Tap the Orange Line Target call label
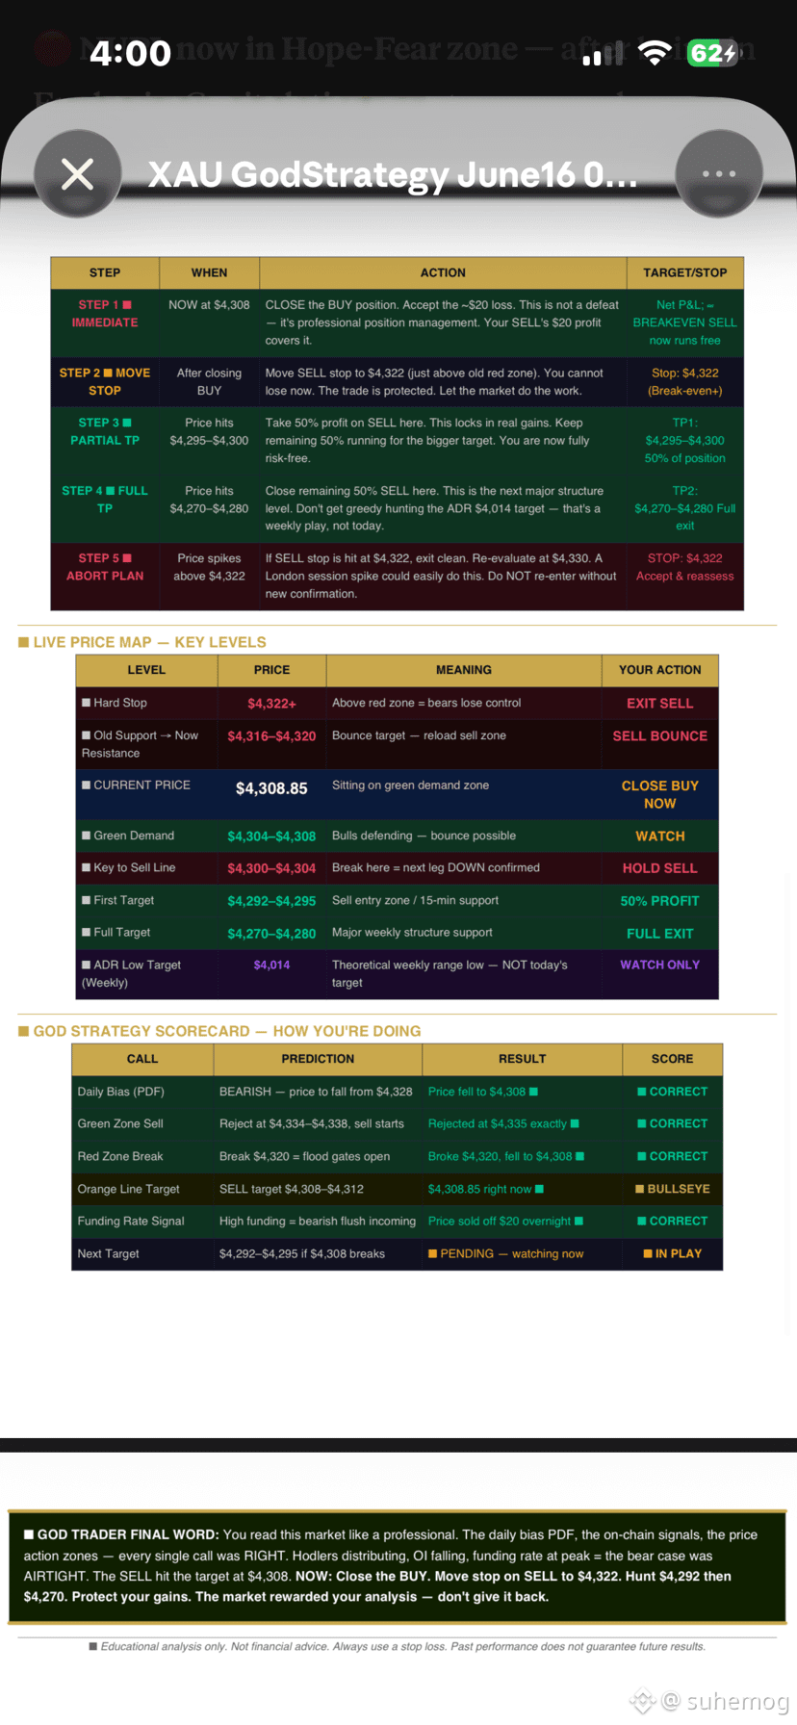797x1725 pixels. [128, 1189]
